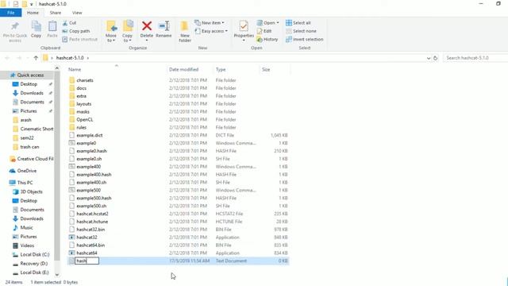This screenshot has width=508, height=286.
Task: Open Properties from the ribbon
Action: point(244,30)
